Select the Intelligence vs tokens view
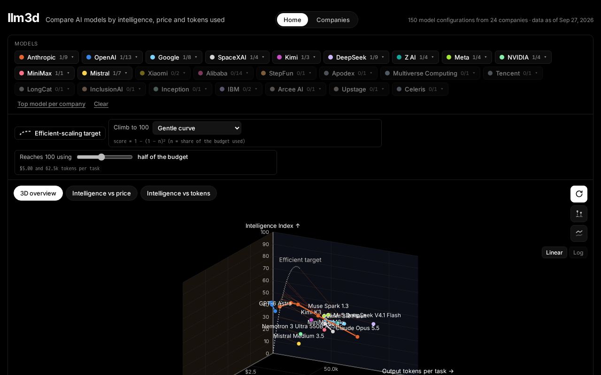Screen dimensions: 601x375 click(178, 193)
